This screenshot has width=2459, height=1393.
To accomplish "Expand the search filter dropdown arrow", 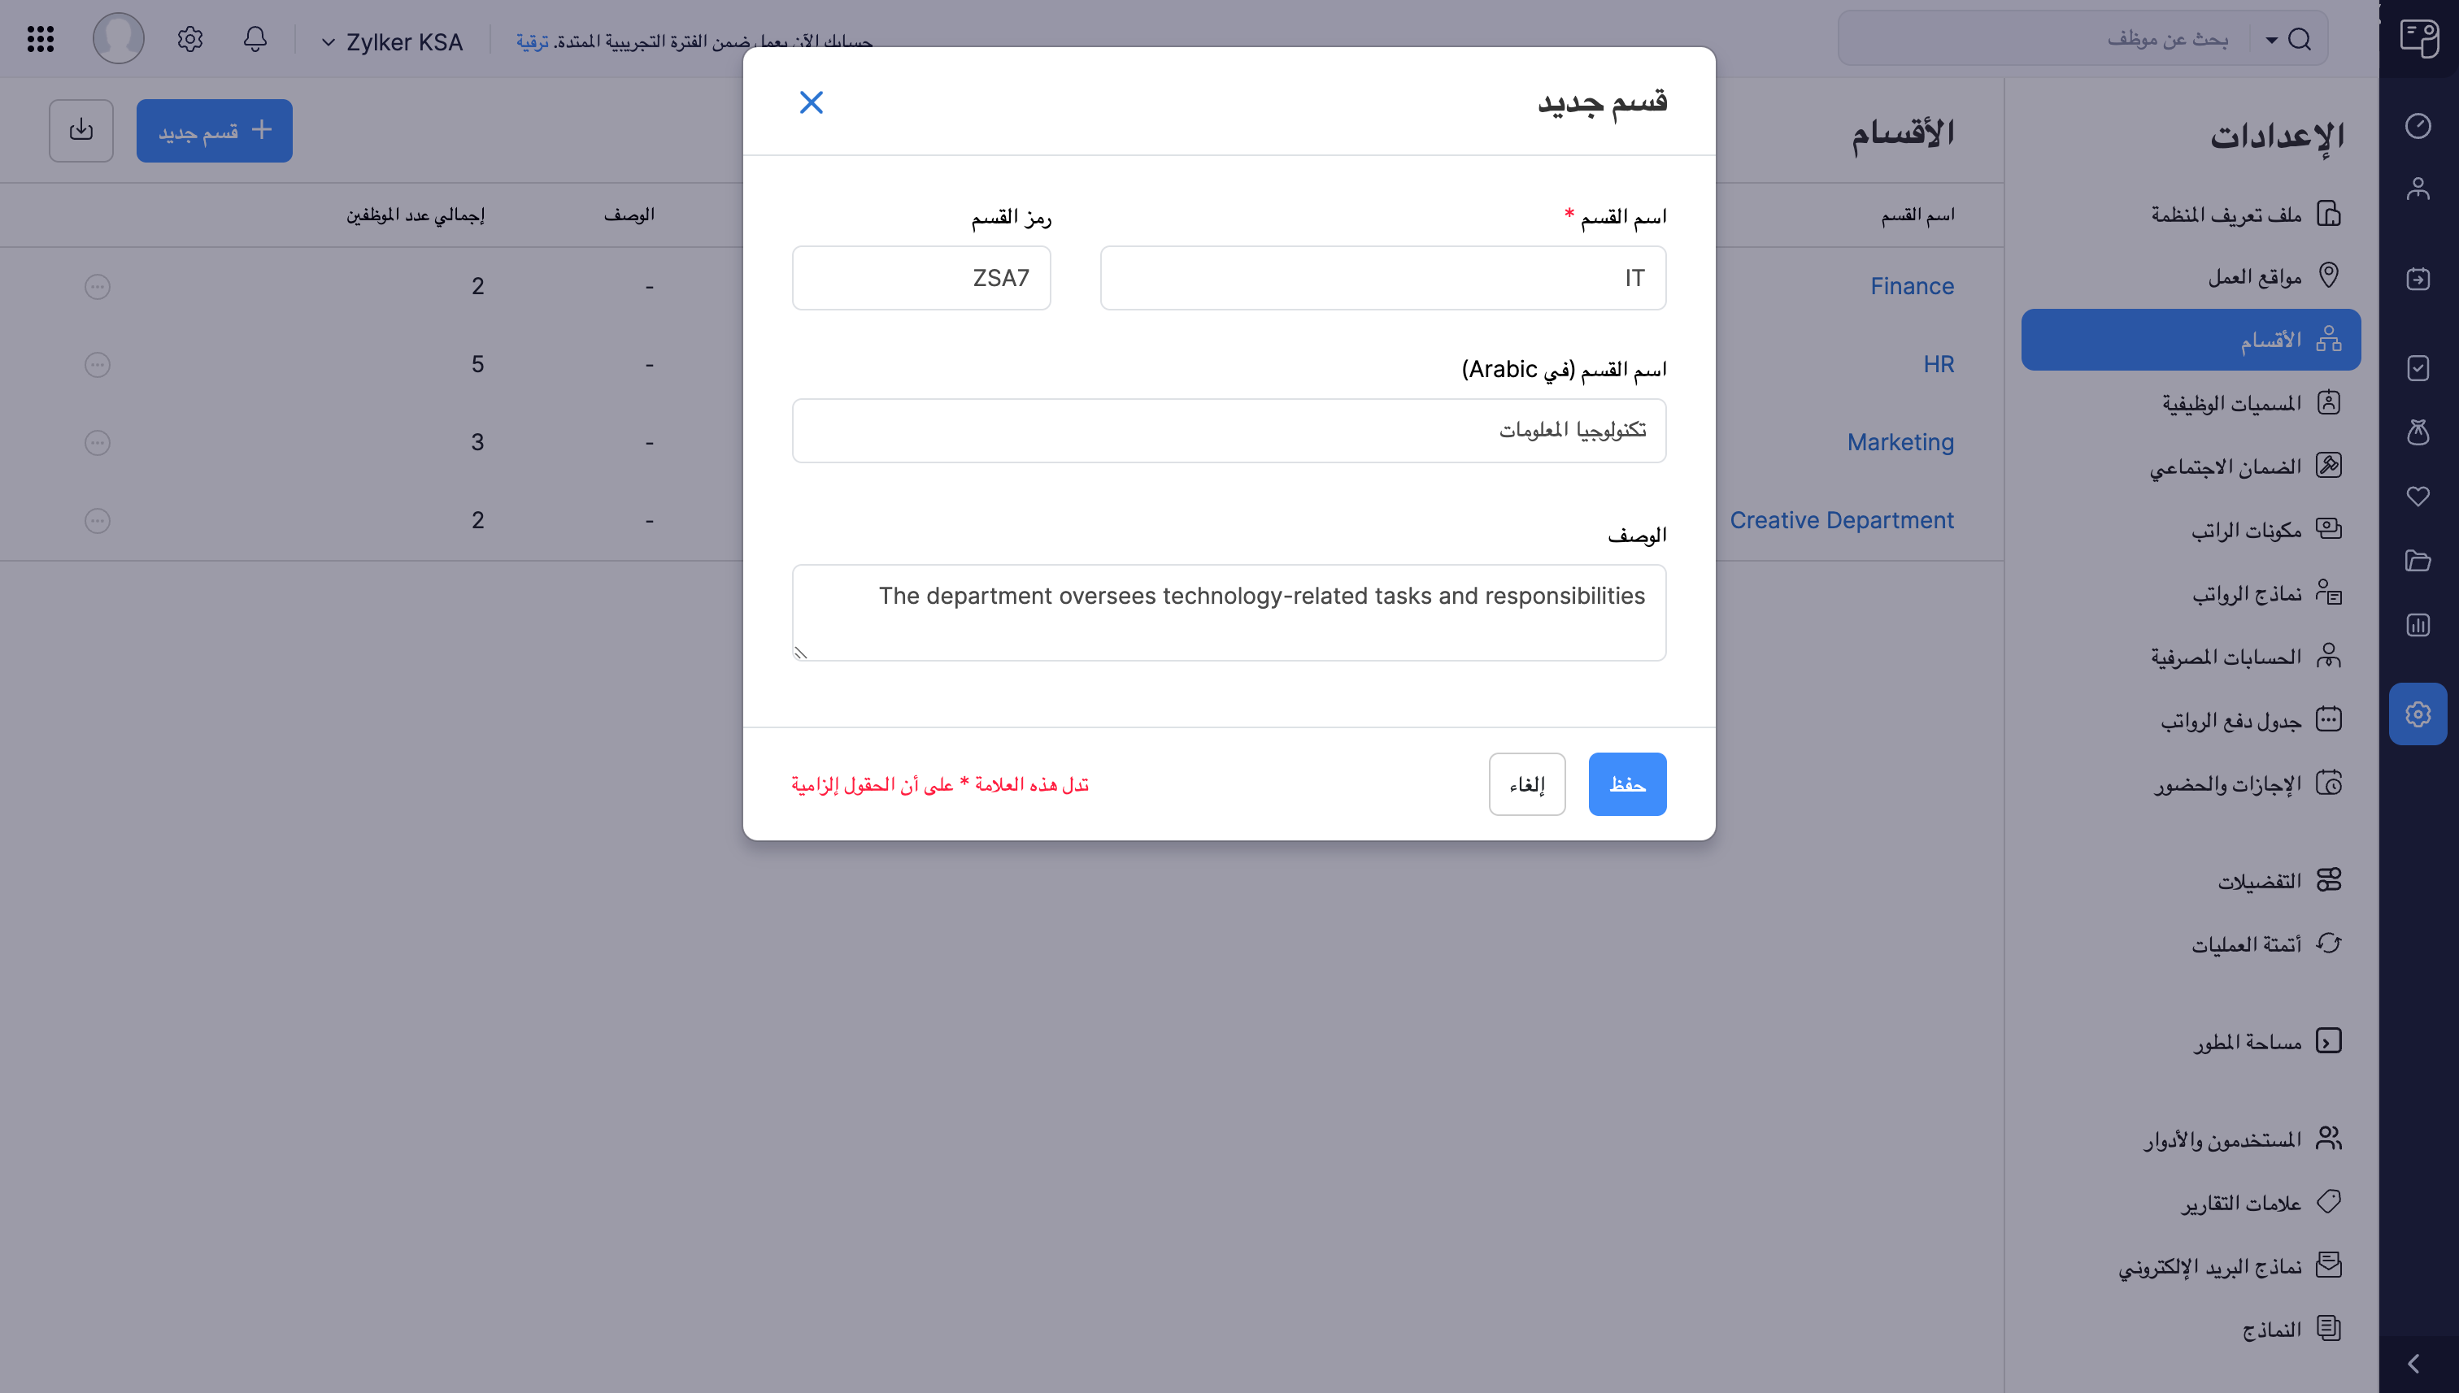I will 2271,40.
